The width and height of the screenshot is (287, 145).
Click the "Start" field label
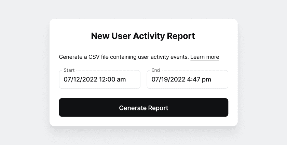[69, 70]
